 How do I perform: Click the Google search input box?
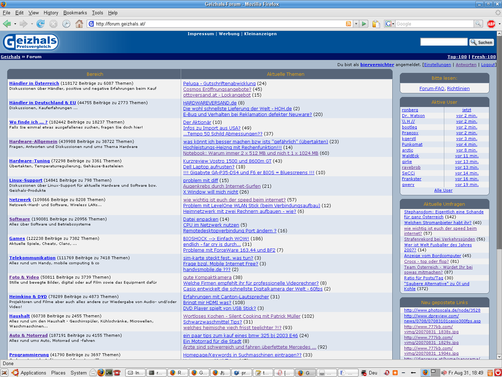coord(435,24)
